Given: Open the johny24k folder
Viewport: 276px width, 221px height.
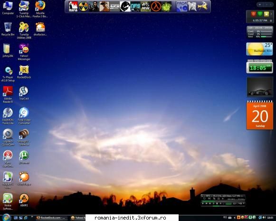Looking at the screenshot, I should click(x=8, y=50).
